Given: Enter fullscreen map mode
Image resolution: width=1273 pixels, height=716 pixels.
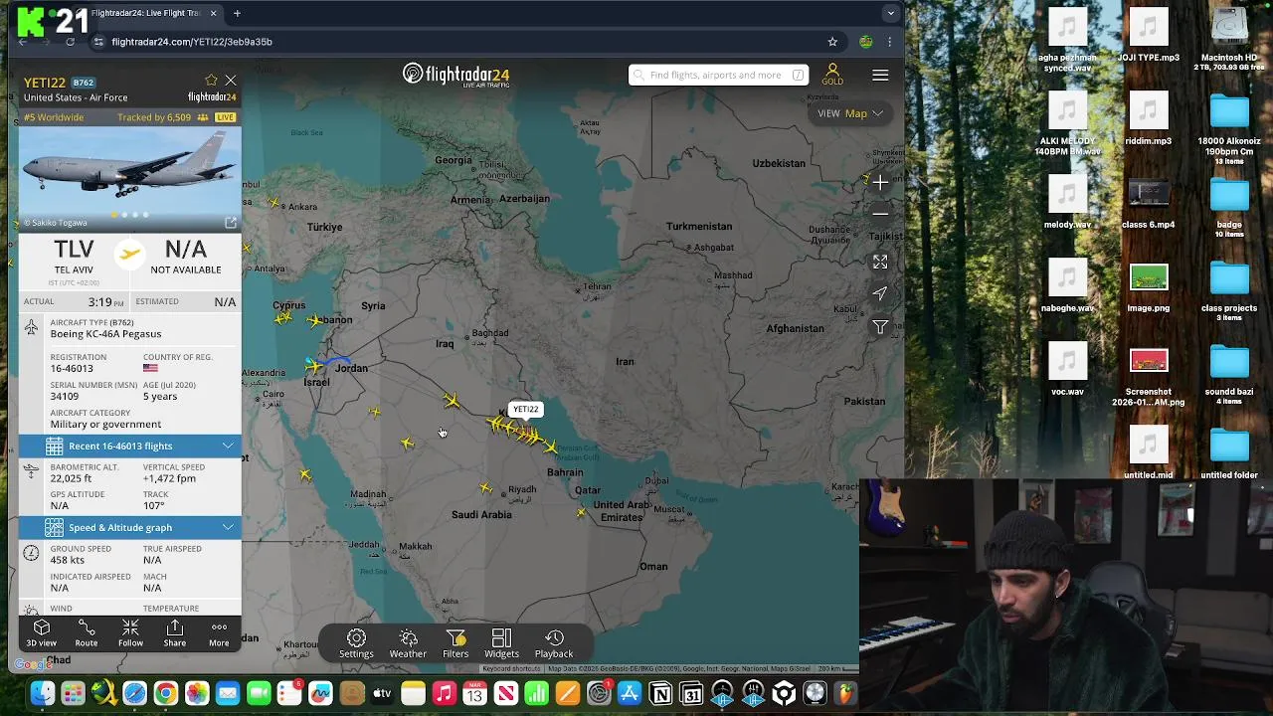Looking at the screenshot, I should tap(880, 262).
